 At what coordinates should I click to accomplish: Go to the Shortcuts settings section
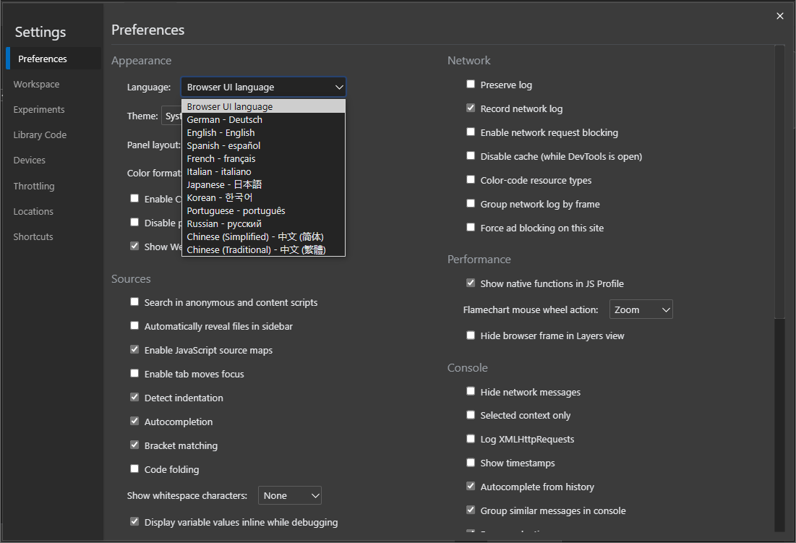point(33,236)
